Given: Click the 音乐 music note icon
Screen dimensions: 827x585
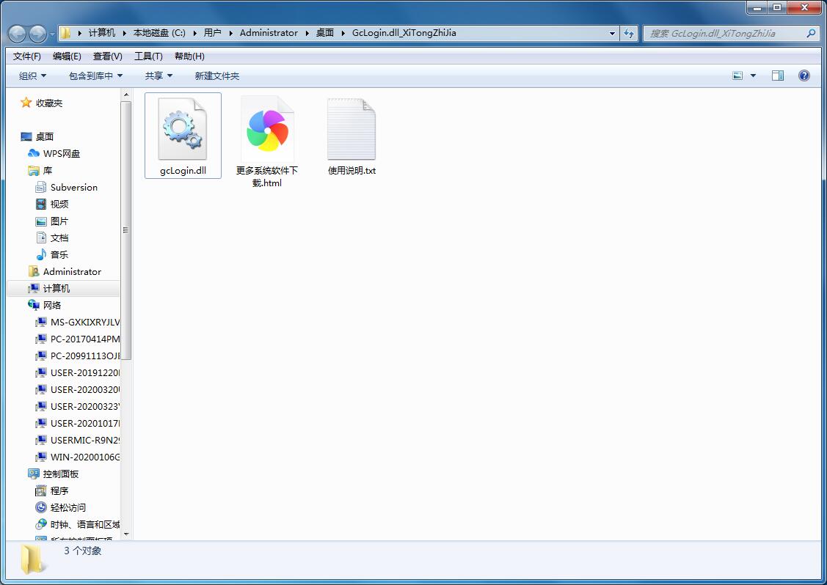Looking at the screenshot, I should (x=41, y=254).
